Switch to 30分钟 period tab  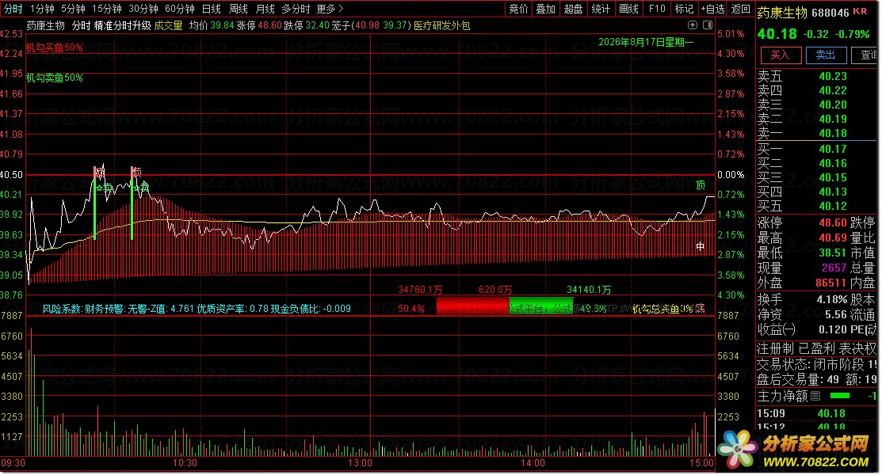[143, 9]
